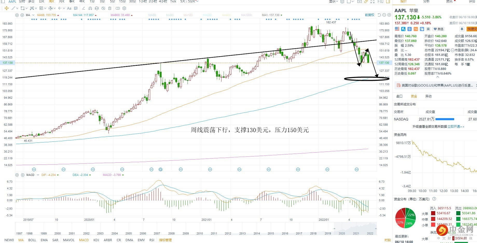Click the 快捷交易 orange button
Screen dimensions: 477x243
tap(472, 29)
